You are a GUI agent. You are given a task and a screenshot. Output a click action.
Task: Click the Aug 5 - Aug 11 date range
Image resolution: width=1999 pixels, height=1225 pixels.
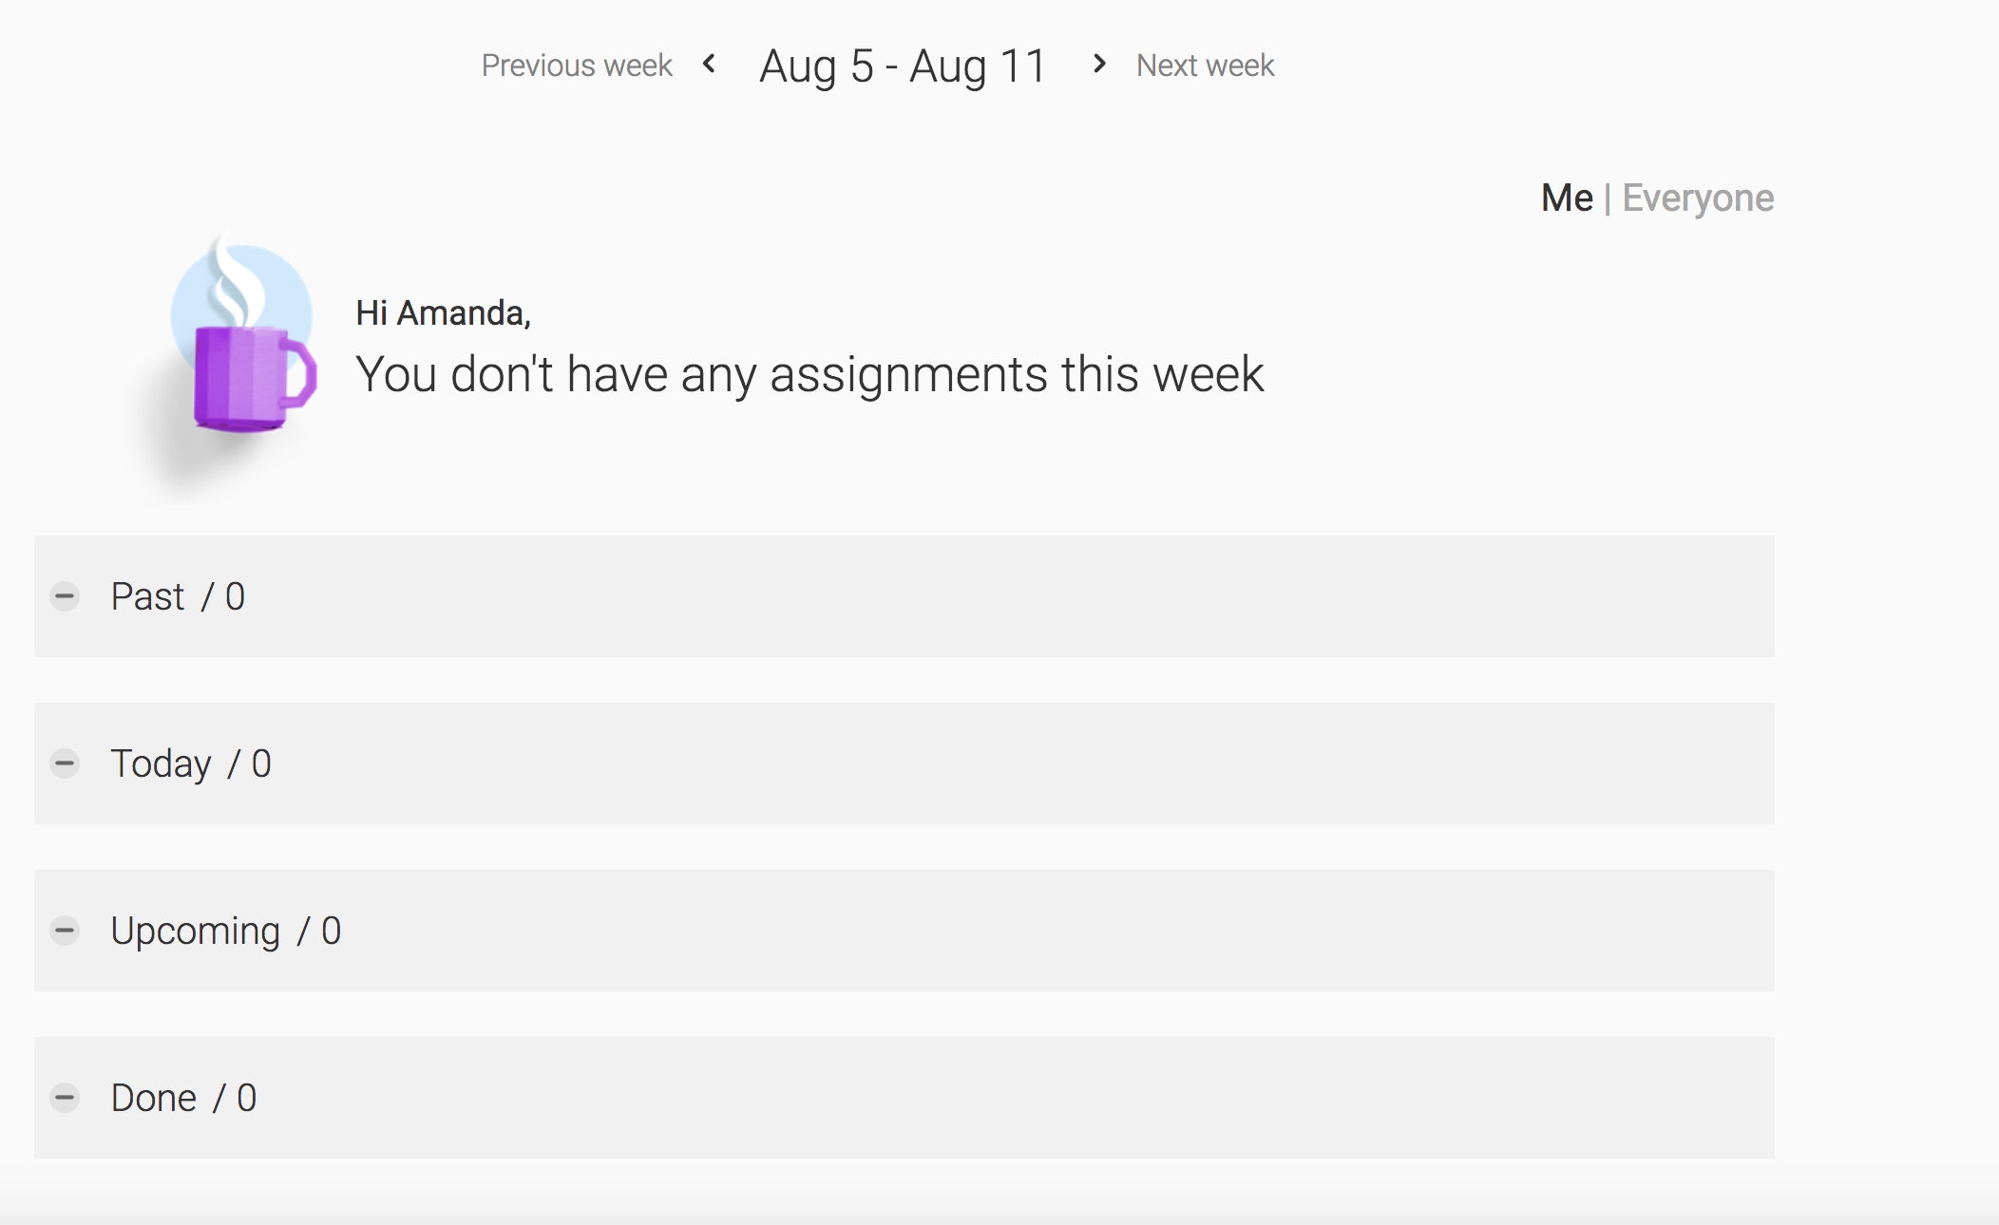[x=903, y=66]
